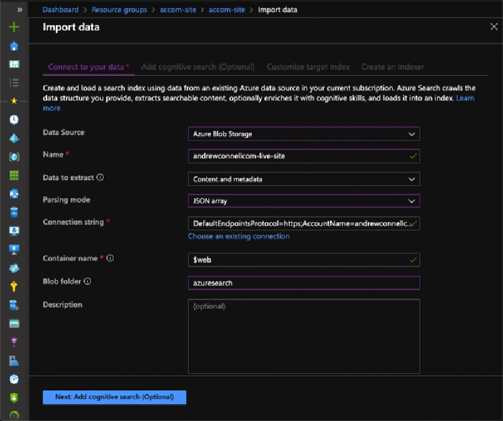Viewport: 503px width, 421px height.
Task: Open the Resource groups cube icon
Action: pyautogui.click(x=14, y=157)
